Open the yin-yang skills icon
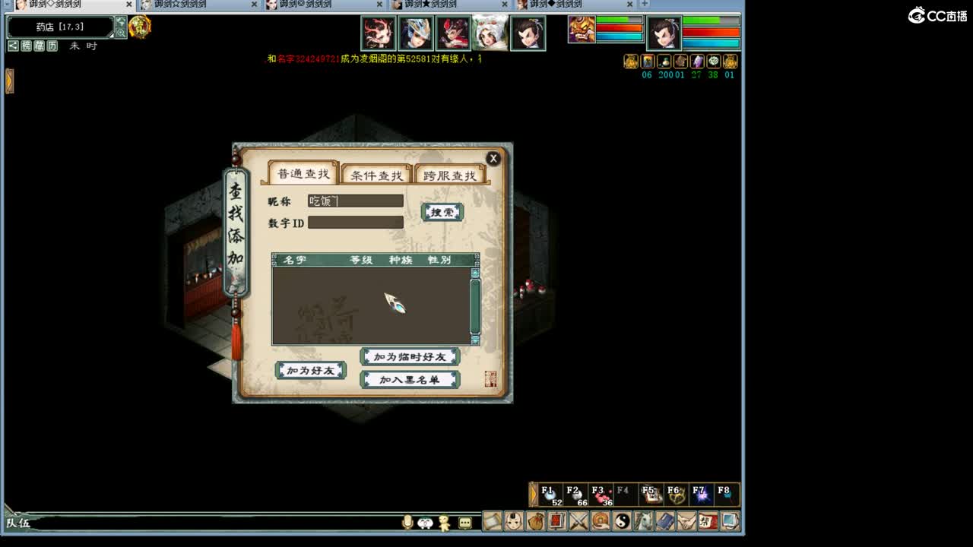Screen dimensions: 973x547 pos(622,522)
